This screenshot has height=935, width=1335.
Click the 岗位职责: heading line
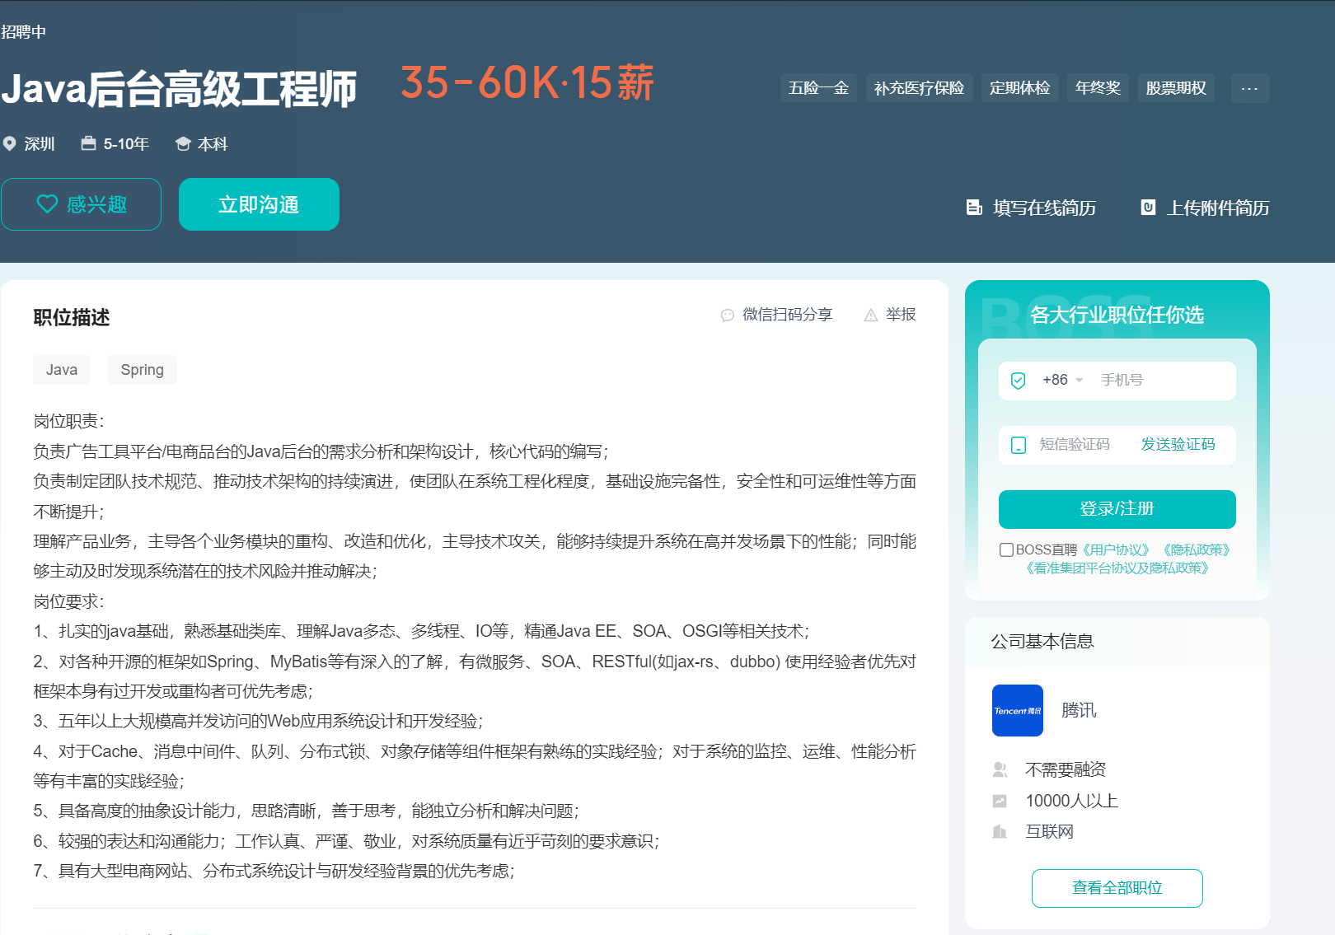pos(69,421)
